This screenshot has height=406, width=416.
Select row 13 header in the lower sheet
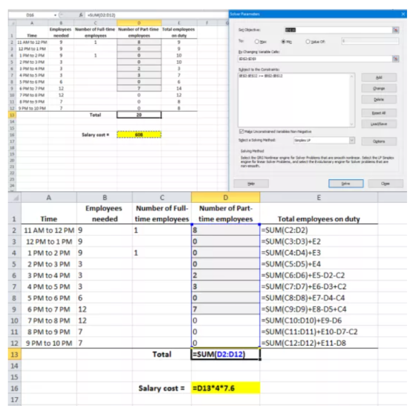[x=15, y=355]
